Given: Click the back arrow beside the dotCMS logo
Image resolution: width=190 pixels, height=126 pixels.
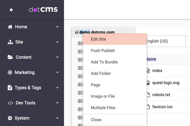Looking at the screenshot, I should (x=11, y=10).
